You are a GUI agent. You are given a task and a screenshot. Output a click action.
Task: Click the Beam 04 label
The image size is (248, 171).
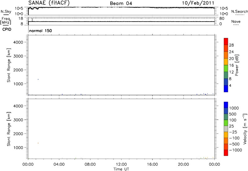pyautogui.click(x=121, y=3)
